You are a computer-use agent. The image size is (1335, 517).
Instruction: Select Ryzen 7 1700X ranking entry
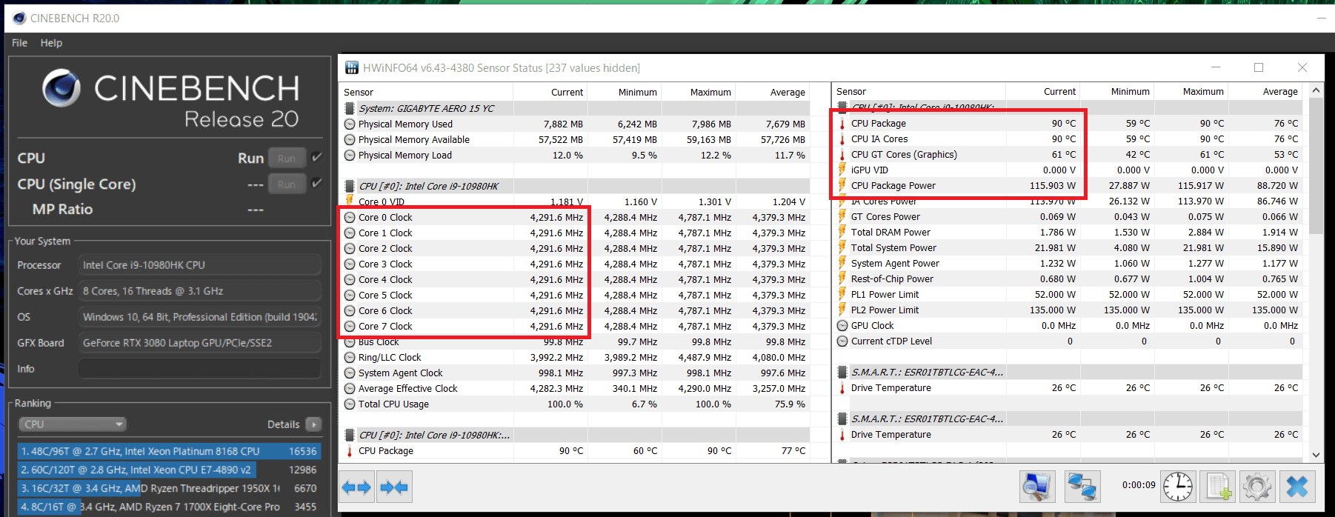pos(169,507)
